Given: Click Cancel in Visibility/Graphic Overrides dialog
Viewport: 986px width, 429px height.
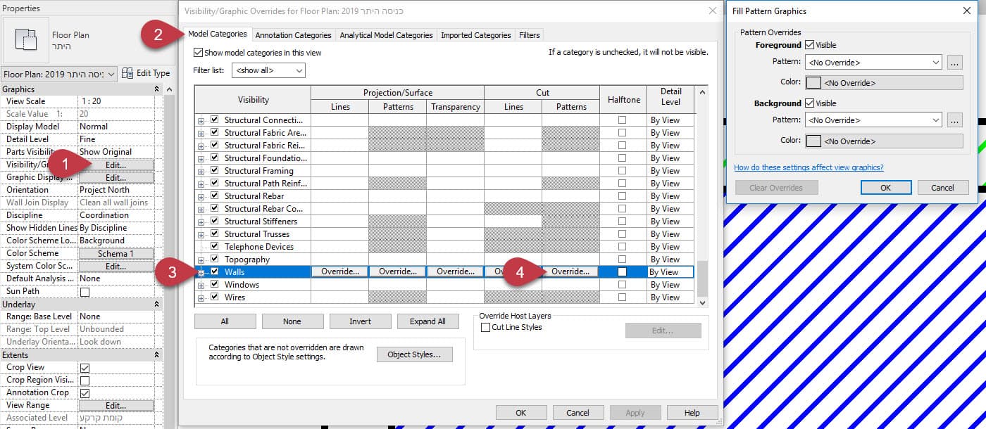Looking at the screenshot, I should [x=578, y=413].
